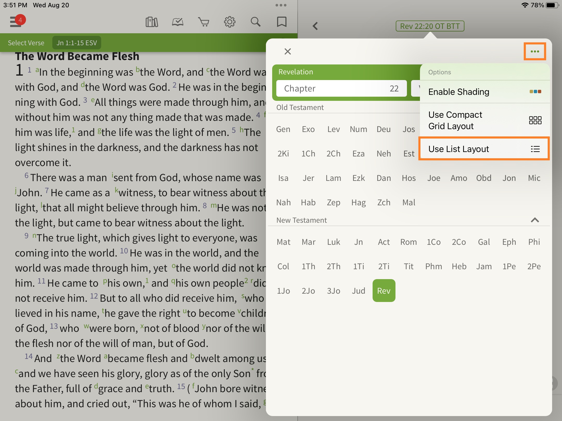The width and height of the screenshot is (562, 421).
Task: Enable Shading option
Action: (x=484, y=92)
